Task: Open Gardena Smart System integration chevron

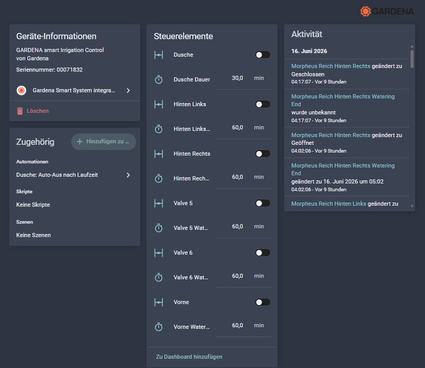Action: [x=128, y=90]
